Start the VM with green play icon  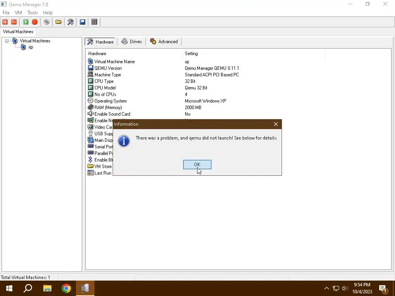26,22
